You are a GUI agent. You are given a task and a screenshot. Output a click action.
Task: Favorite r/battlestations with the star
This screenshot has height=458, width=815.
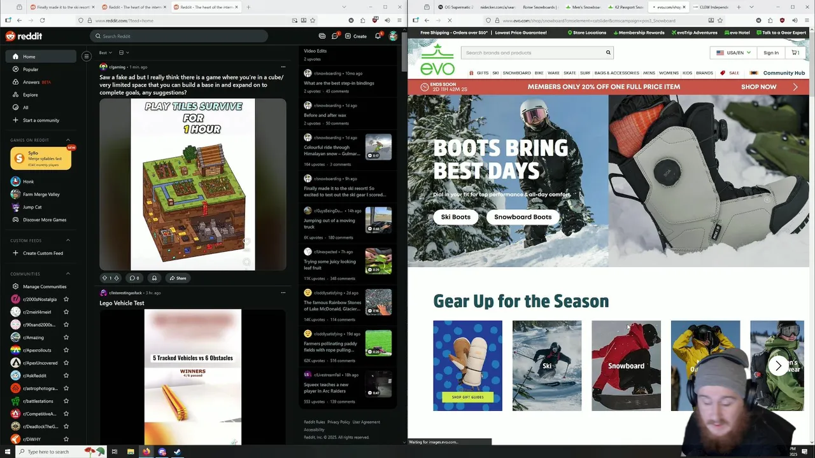pyautogui.click(x=66, y=401)
